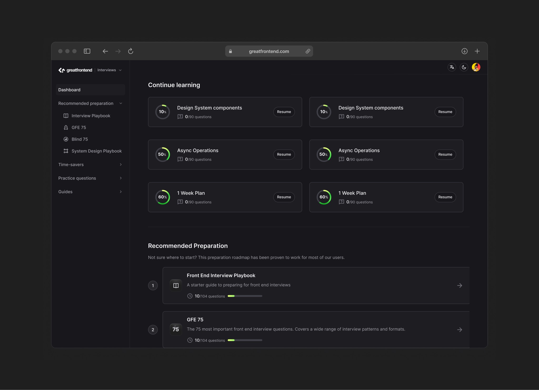This screenshot has height=390, width=539.
Task: Click the question icon in left Async Operations card
Action: point(180,159)
